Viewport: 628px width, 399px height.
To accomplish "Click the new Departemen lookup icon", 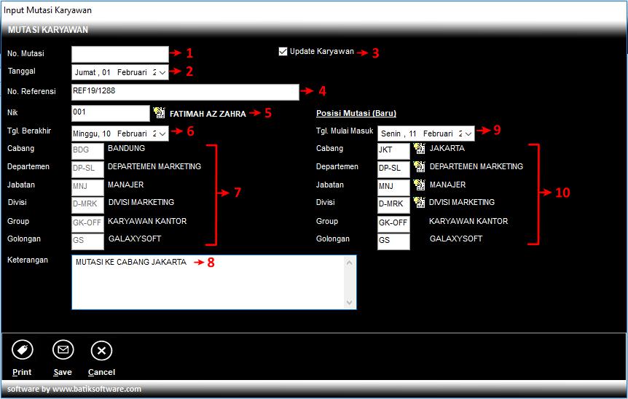I will click(419, 167).
